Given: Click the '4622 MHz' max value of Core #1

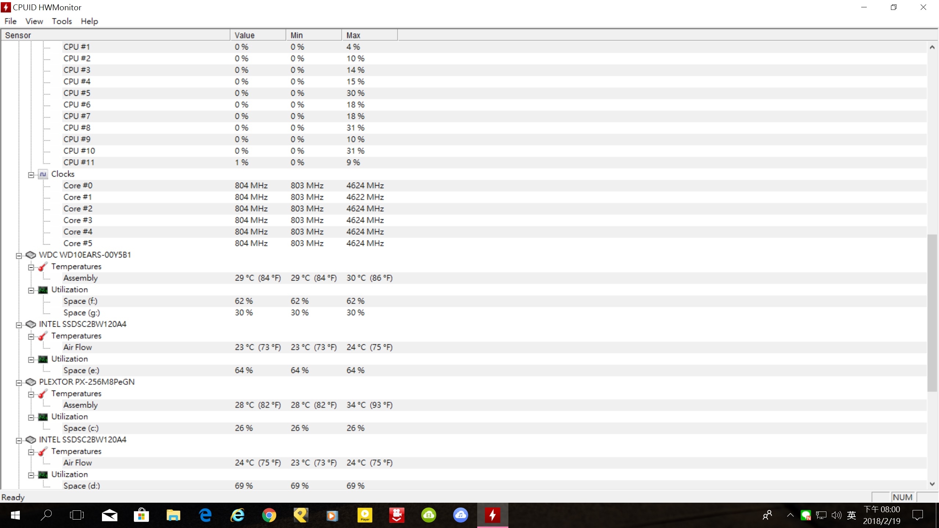Looking at the screenshot, I should click(x=365, y=197).
